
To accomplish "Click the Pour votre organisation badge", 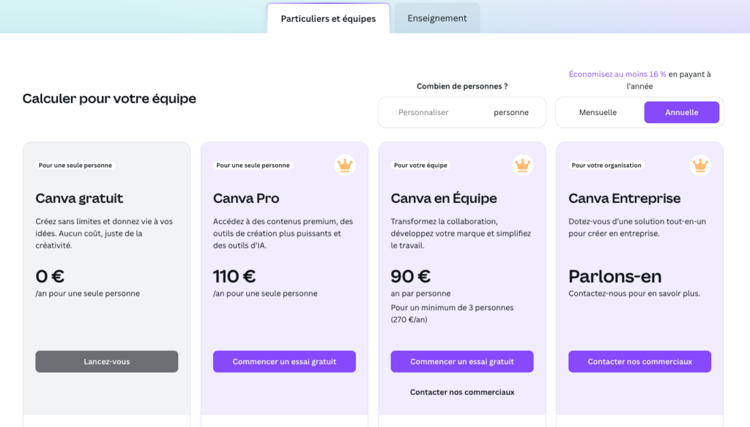I will pyautogui.click(x=606, y=166).
